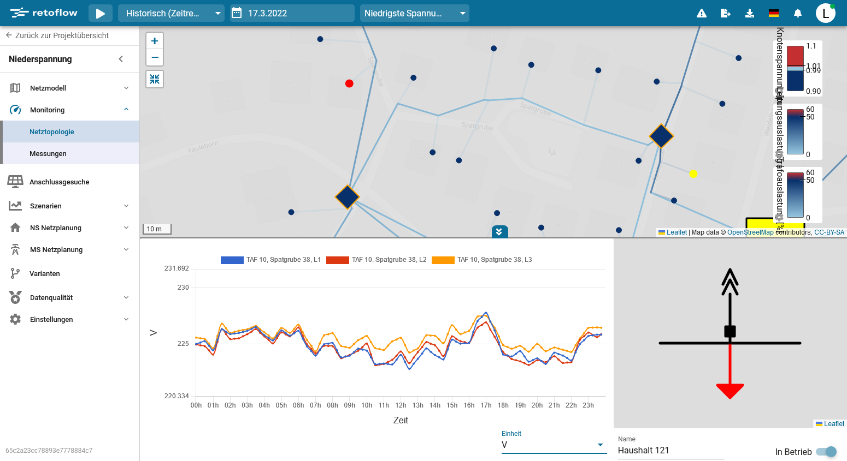Image resolution: width=847 pixels, height=461 pixels.
Task: Click the download icon in top bar
Action: (x=750, y=13)
